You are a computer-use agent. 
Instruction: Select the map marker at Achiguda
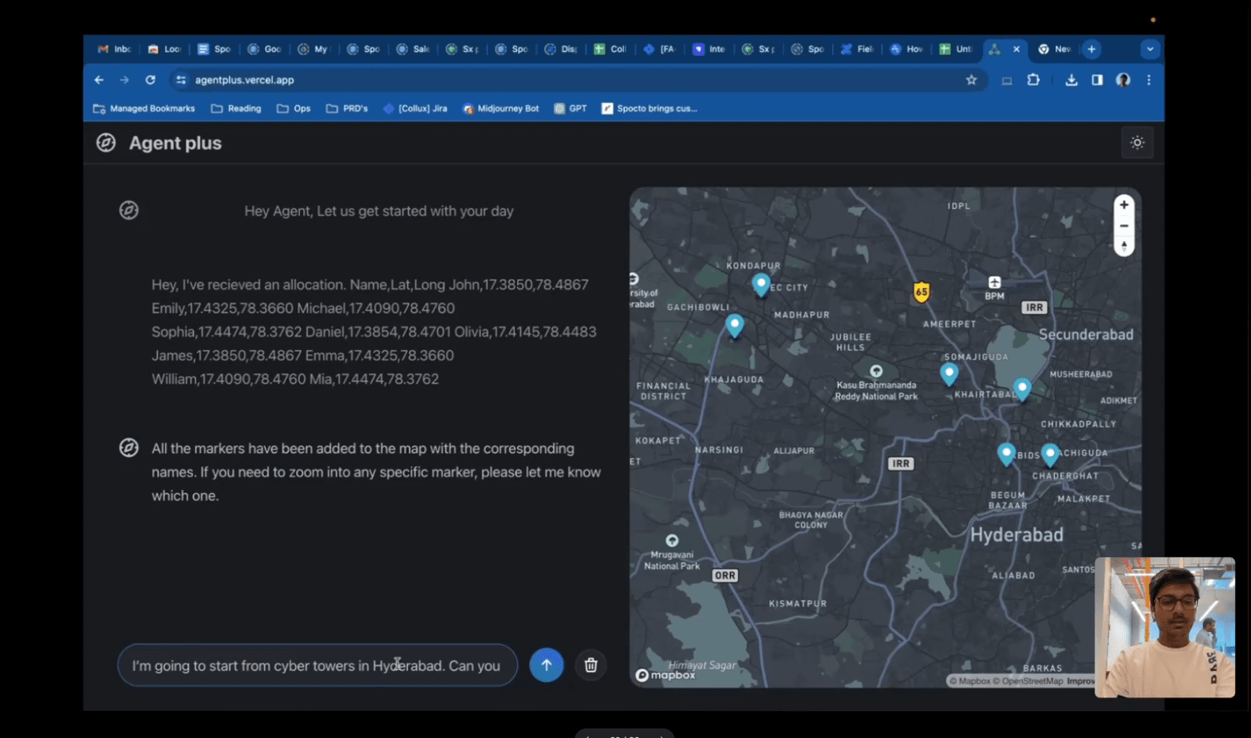[1050, 455]
